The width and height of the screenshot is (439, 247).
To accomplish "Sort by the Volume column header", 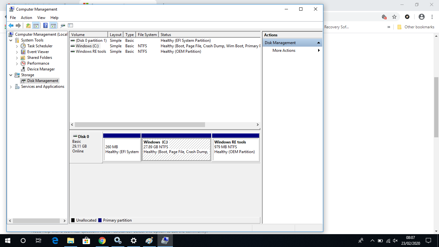I will (89, 34).
